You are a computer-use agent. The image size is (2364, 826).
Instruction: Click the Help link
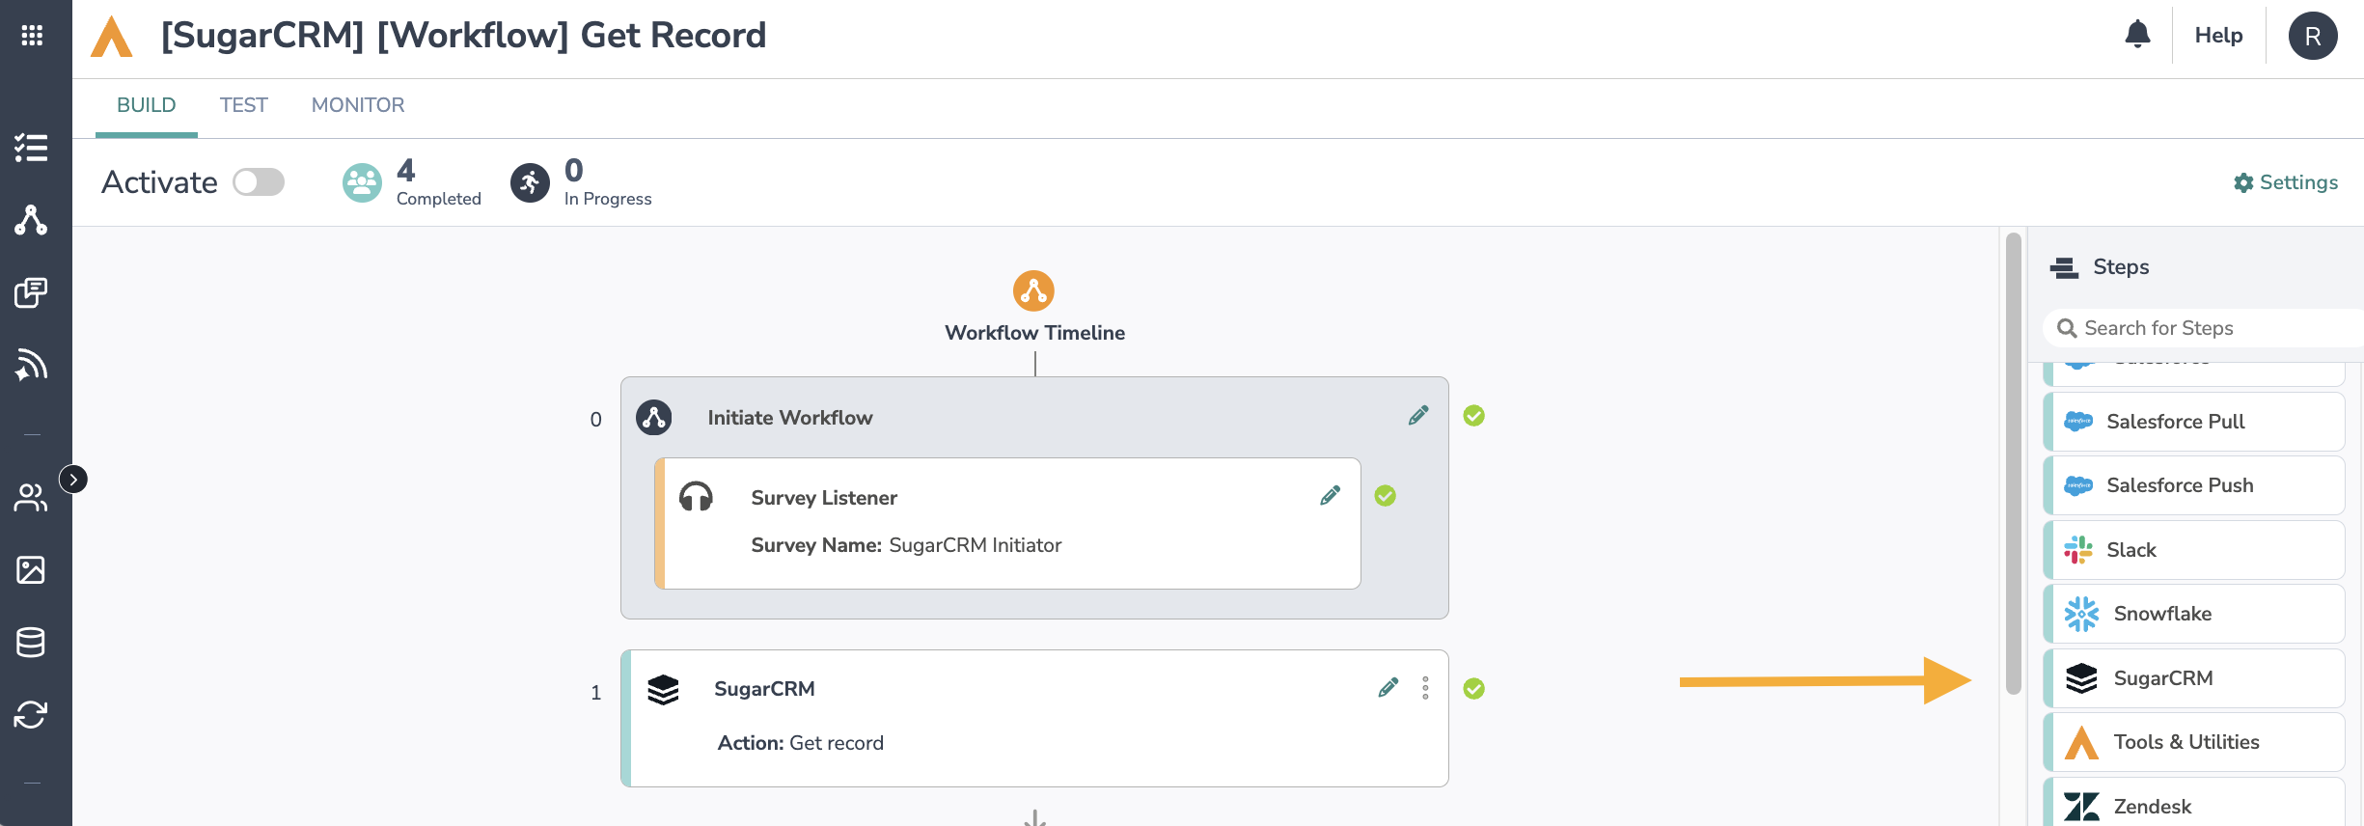(x=2218, y=36)
